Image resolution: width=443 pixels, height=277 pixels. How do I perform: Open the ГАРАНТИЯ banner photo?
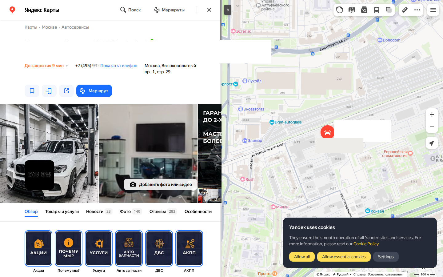[x=210, y=153]
